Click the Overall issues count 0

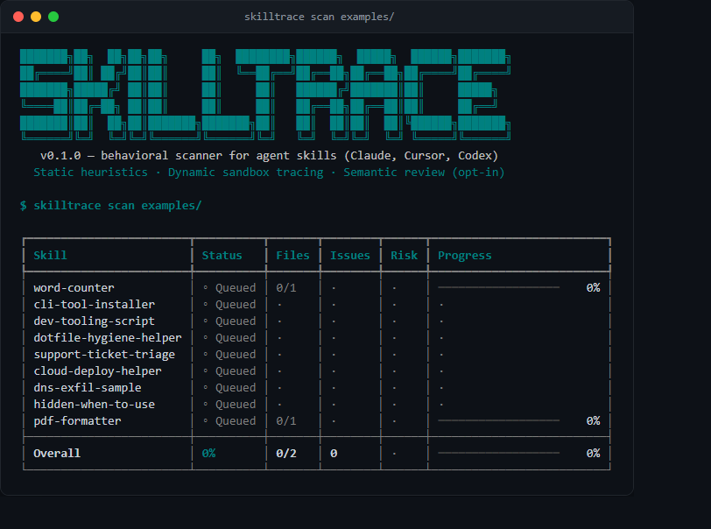pyautogui.click(x=334, y=453)
